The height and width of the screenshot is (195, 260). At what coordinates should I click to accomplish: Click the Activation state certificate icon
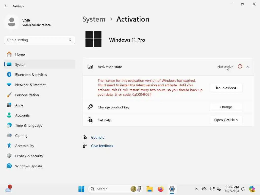pyautogui.click(x=90, y=67)
